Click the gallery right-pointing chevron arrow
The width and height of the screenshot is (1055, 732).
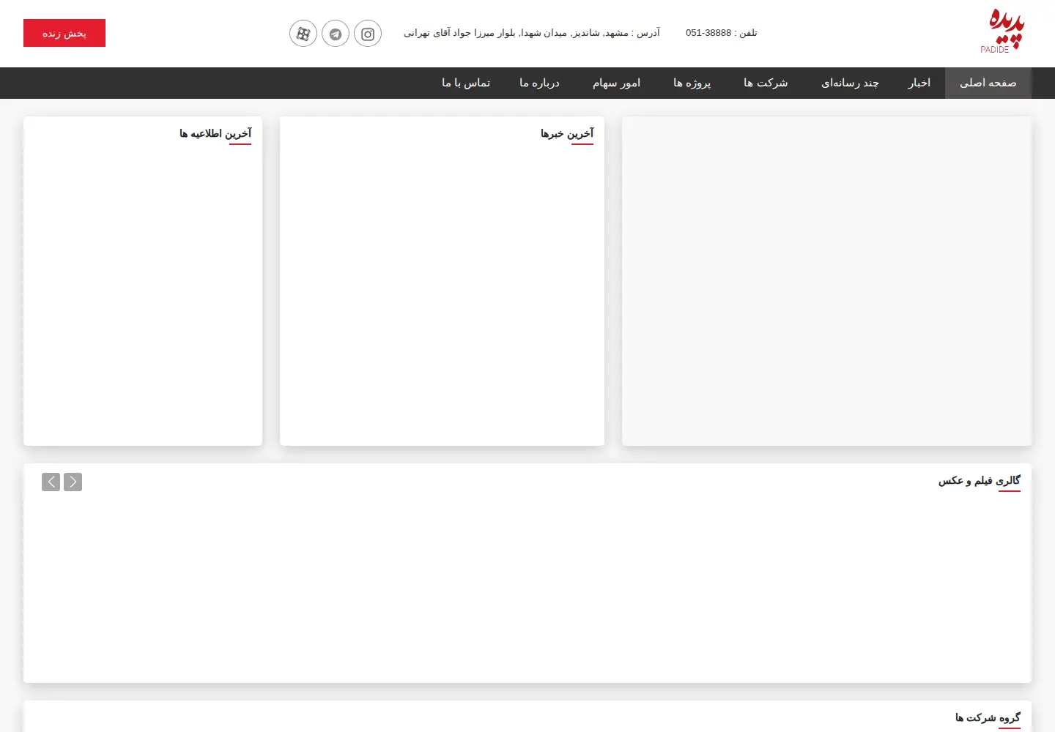tap(73, 482)
